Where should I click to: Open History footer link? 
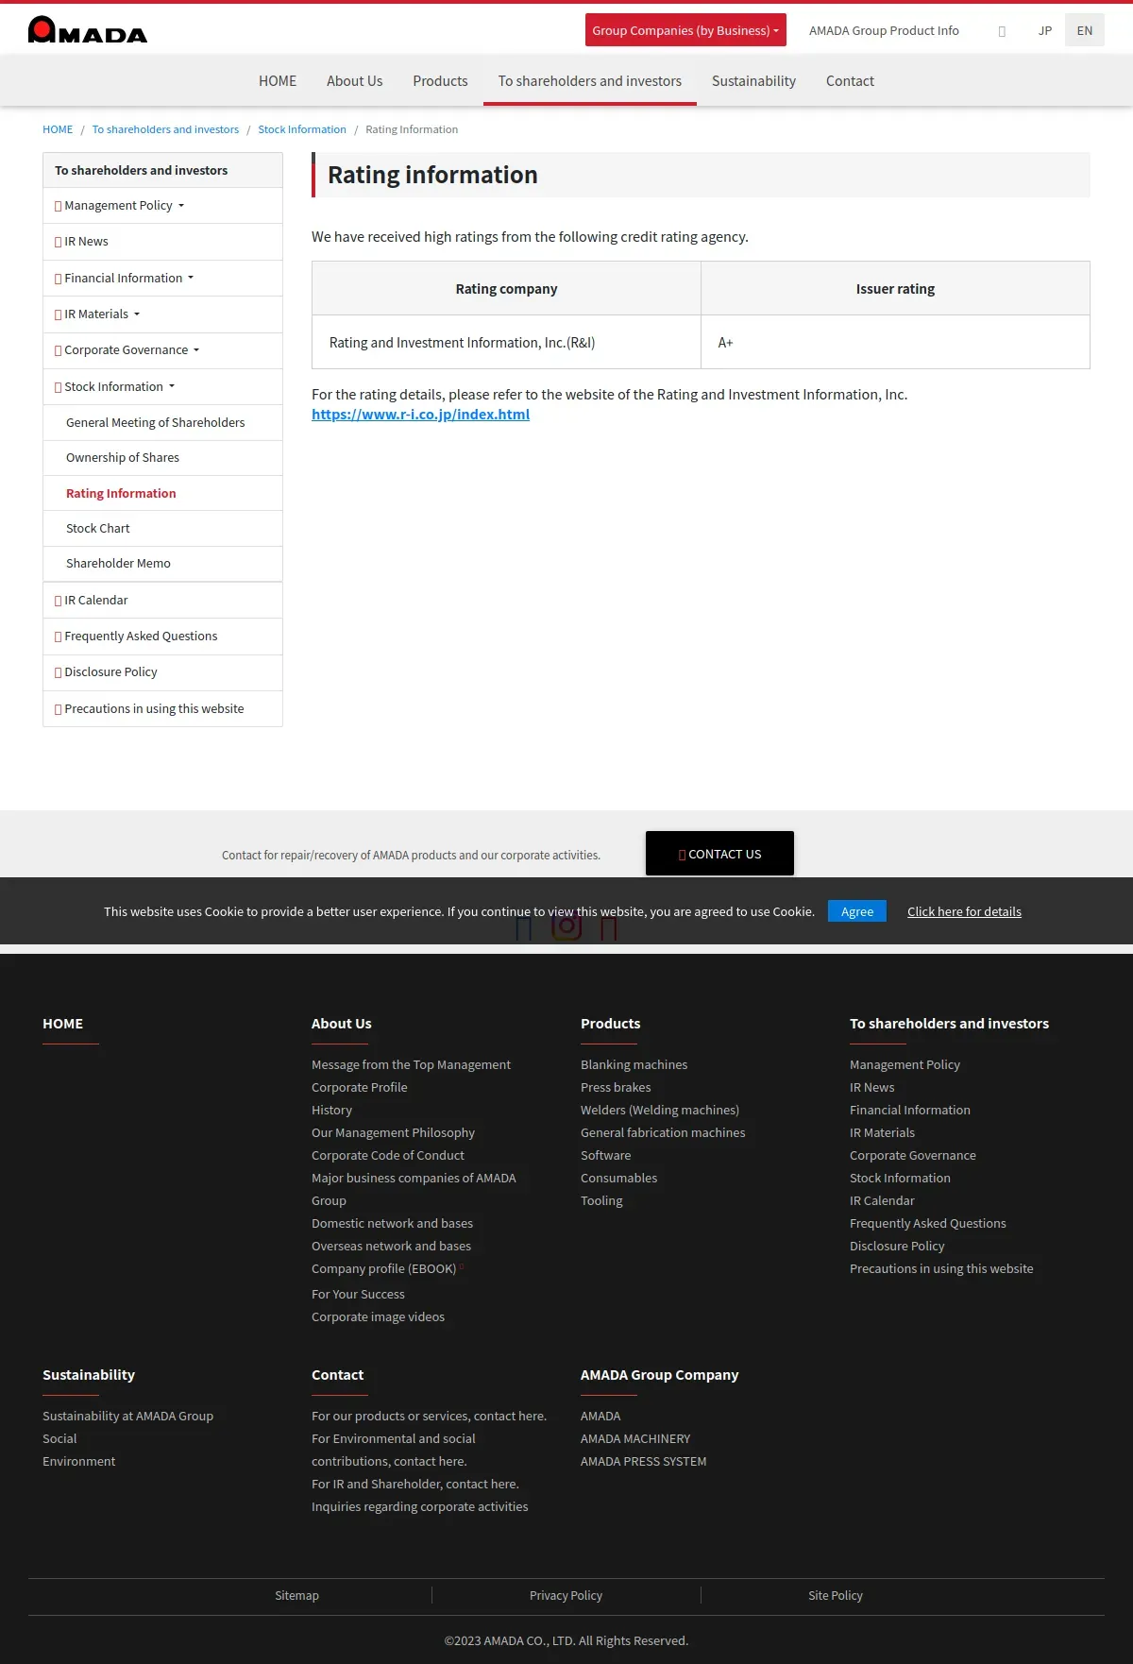pos(331,1110)
